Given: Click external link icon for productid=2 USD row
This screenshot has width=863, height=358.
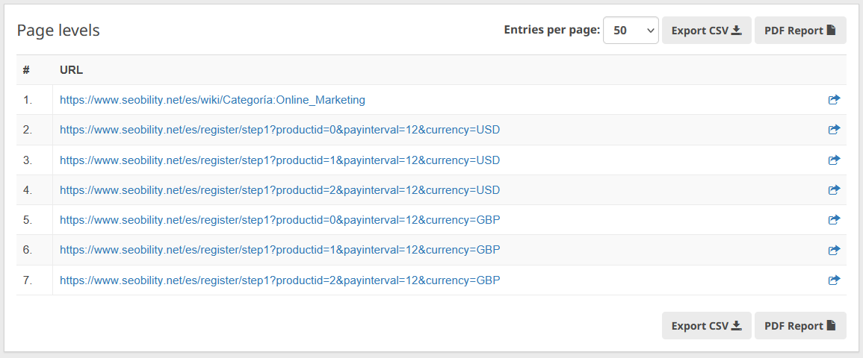Looking at the screenshot, I should (834, 190).
